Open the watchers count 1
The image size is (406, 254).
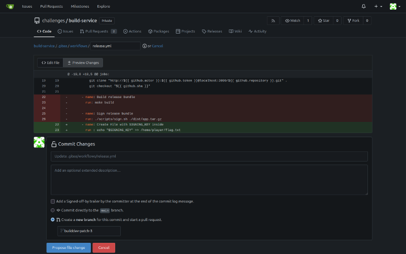coord(308,21)
